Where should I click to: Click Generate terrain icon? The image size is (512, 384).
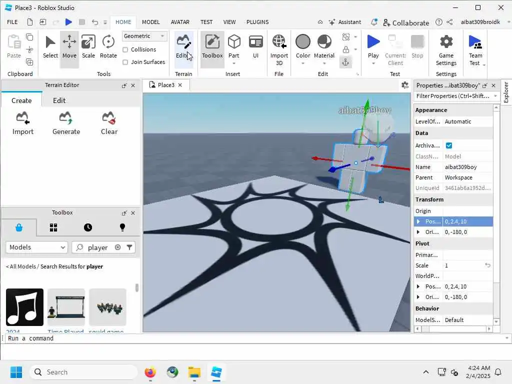(x=66, y=123)
